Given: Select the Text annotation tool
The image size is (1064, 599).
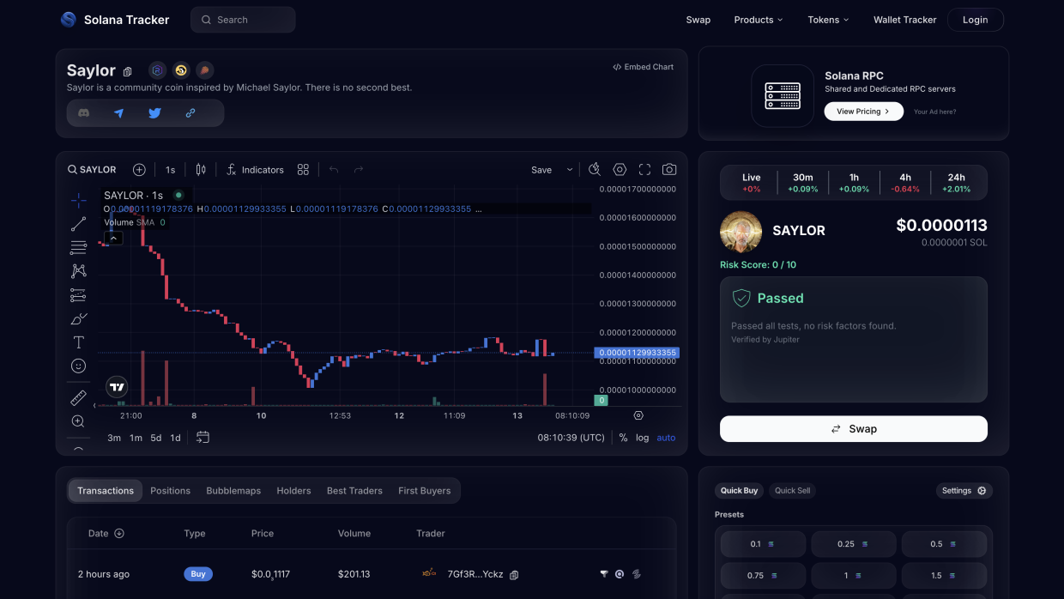Looking at the screenshot, I should pyautogui.click(x=78, y=342).
